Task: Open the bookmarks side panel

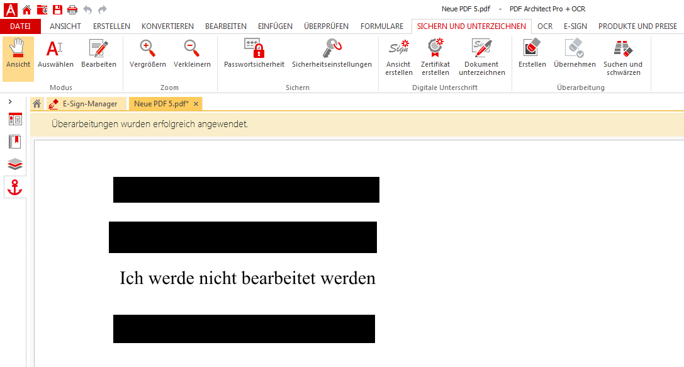Action: (15, 142)
